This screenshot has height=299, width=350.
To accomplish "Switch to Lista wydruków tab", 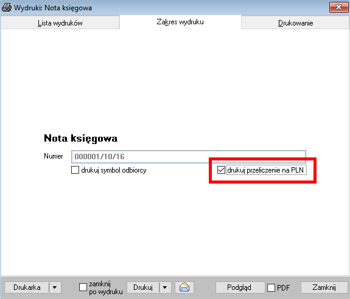I will click(x=60, y=23).
